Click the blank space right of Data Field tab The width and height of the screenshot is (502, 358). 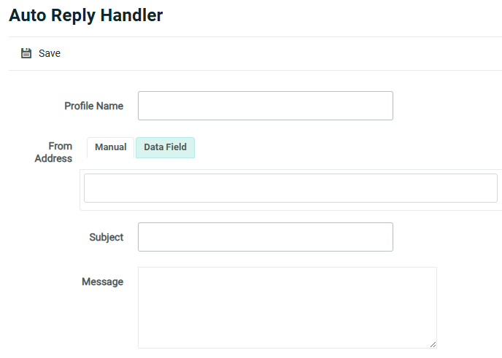point(343,147)
